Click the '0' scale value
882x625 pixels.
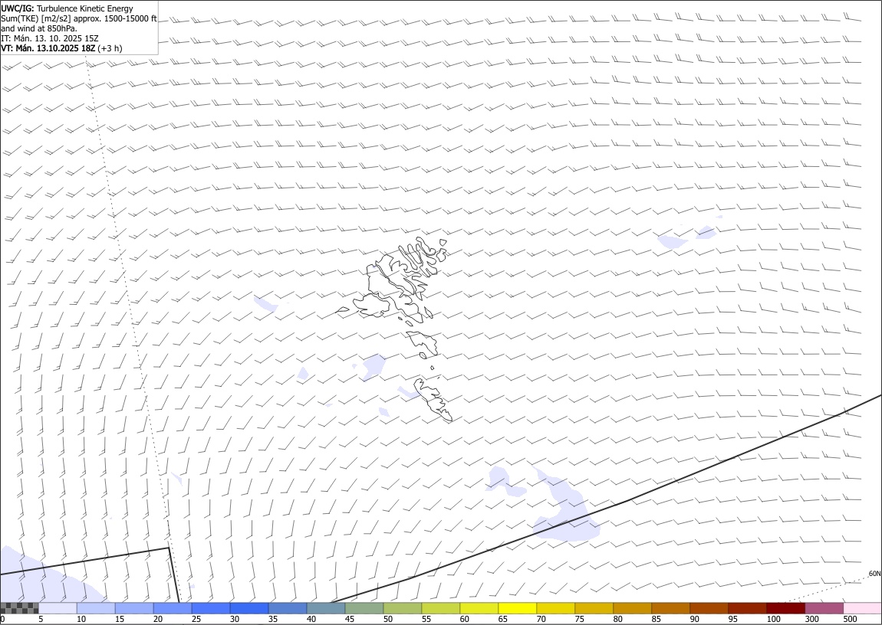click(3, 619)
